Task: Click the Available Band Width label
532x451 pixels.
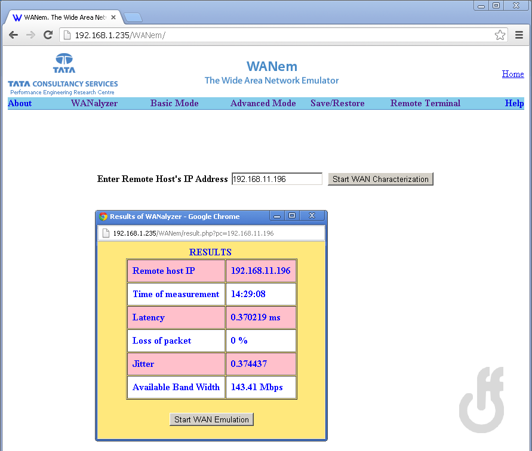Action: click(176, 387)
